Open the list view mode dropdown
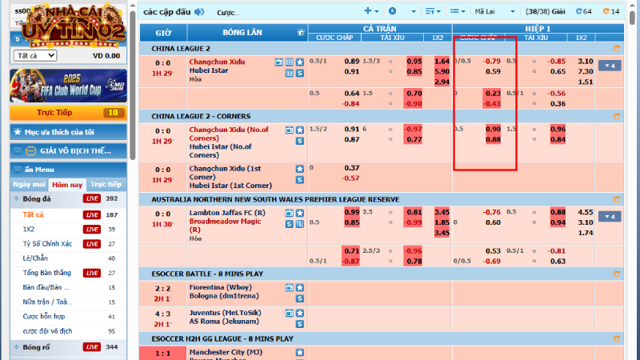Viewport: 640px width, 360px height. pos(458,11)
